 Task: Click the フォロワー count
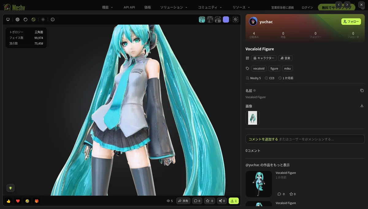point(316,35)
